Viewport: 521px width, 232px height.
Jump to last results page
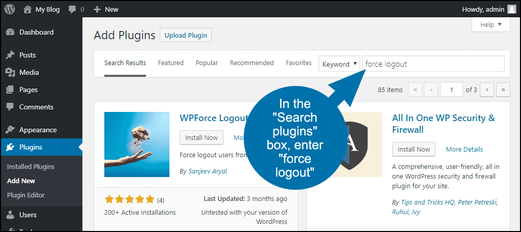[x=503, y=90]
